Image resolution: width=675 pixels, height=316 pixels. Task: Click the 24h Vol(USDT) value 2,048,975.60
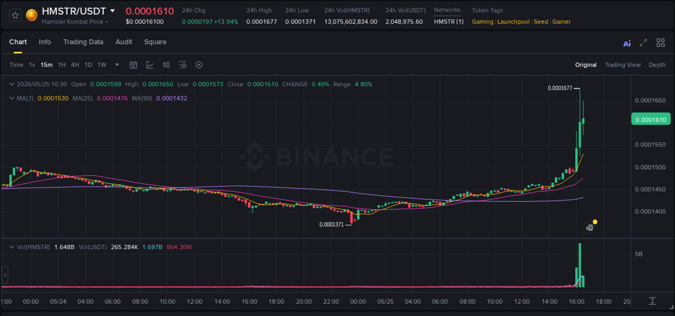tap(404, 22)
